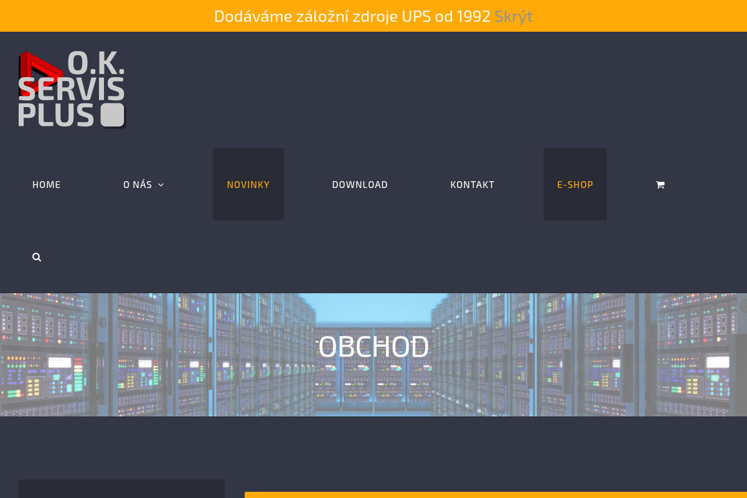Viewport: 747px width, 498px height.
Task: Expand the O NÁS submenu chevron
Action: pyautogui.click(x=161, y=185)
